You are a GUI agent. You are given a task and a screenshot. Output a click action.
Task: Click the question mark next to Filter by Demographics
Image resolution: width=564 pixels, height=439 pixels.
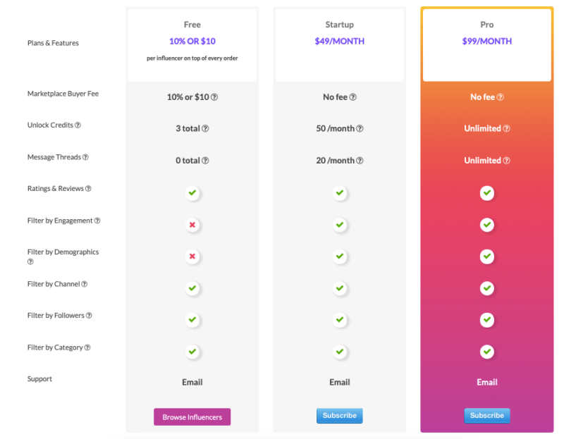tap(30, 260)
